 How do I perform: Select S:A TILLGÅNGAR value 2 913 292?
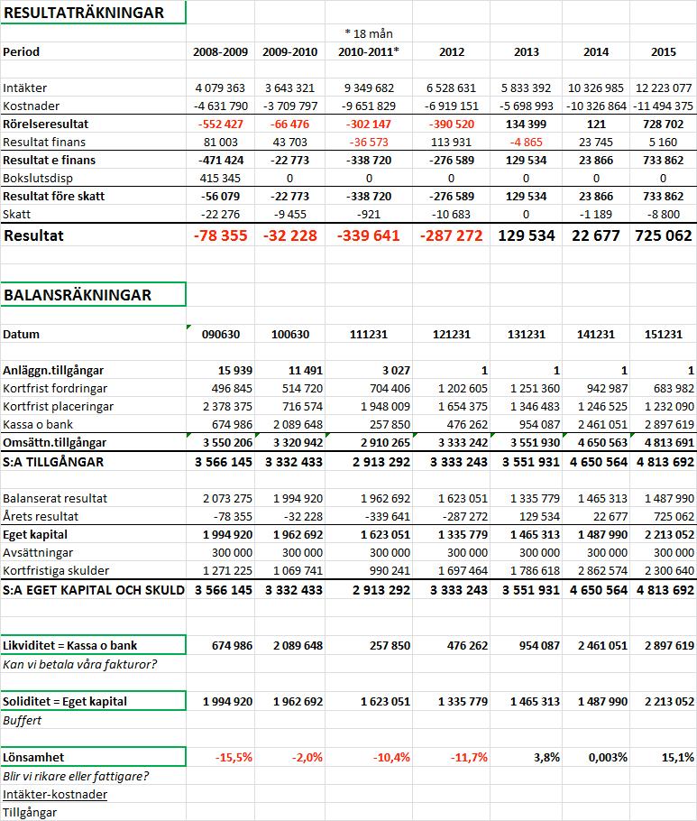tap(381, 462)
